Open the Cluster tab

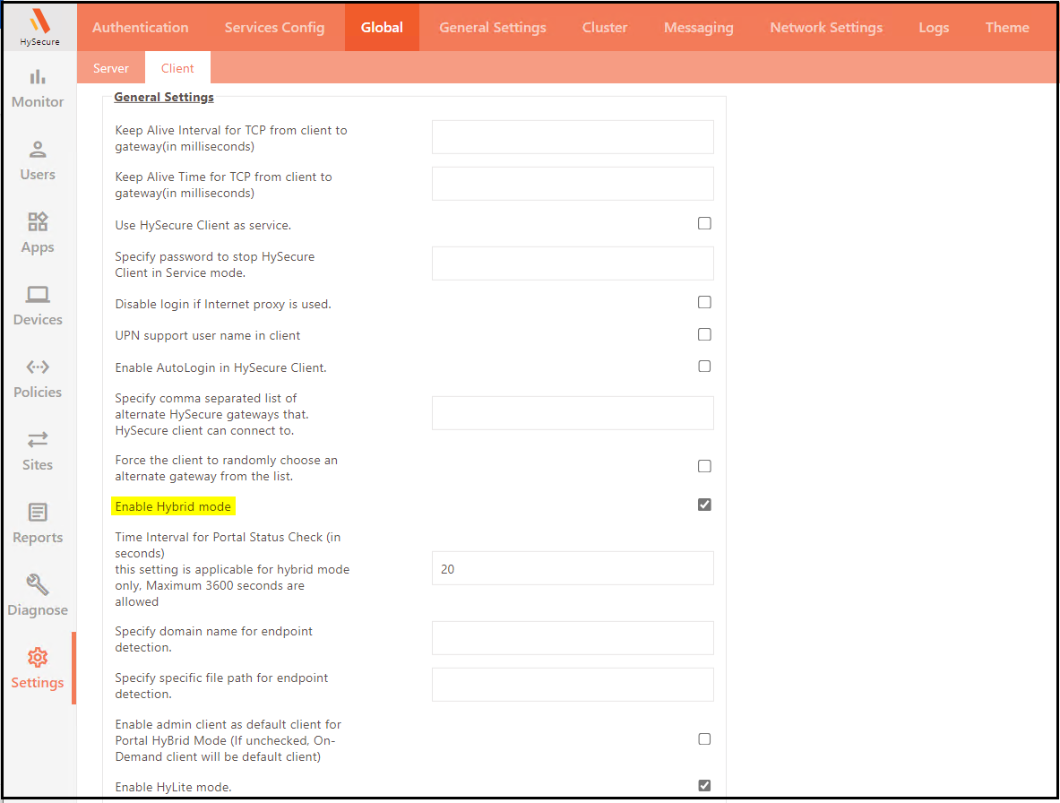[605, 28]
